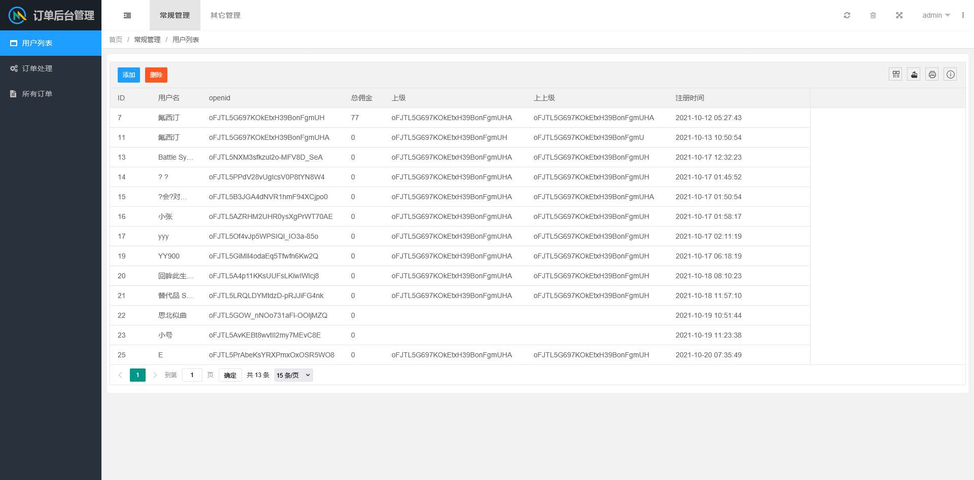Click the print icon in table toolbar

[932, 75]
